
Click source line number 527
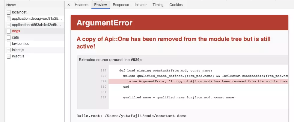[103, 71]
